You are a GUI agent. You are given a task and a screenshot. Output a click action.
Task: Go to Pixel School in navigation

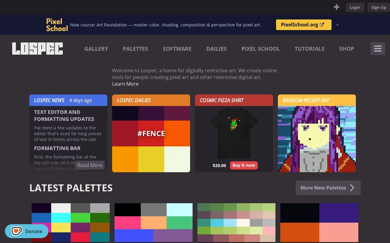click(x=261, y=49)
